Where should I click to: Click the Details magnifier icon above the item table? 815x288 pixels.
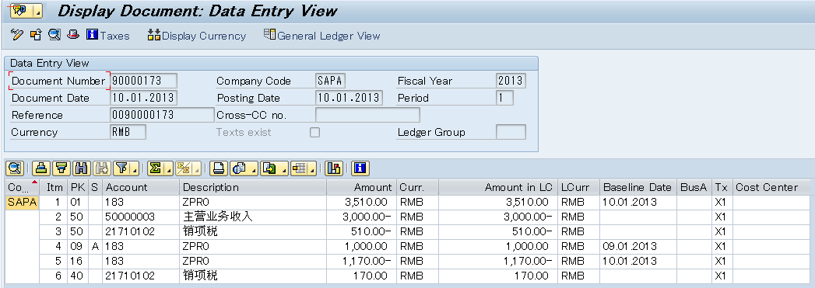click(x=15, y=168)
